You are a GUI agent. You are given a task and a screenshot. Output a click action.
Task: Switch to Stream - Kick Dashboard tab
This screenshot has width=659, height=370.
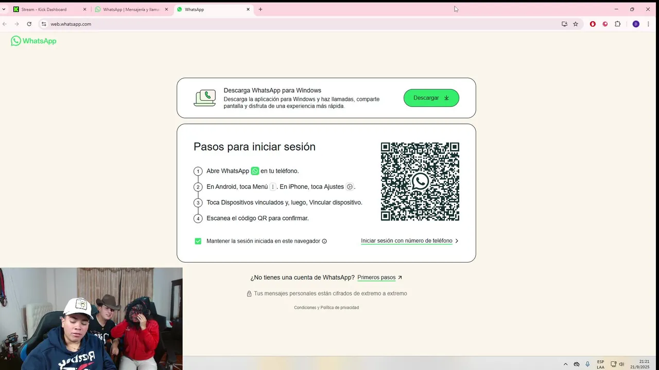[x=50, y=9]
